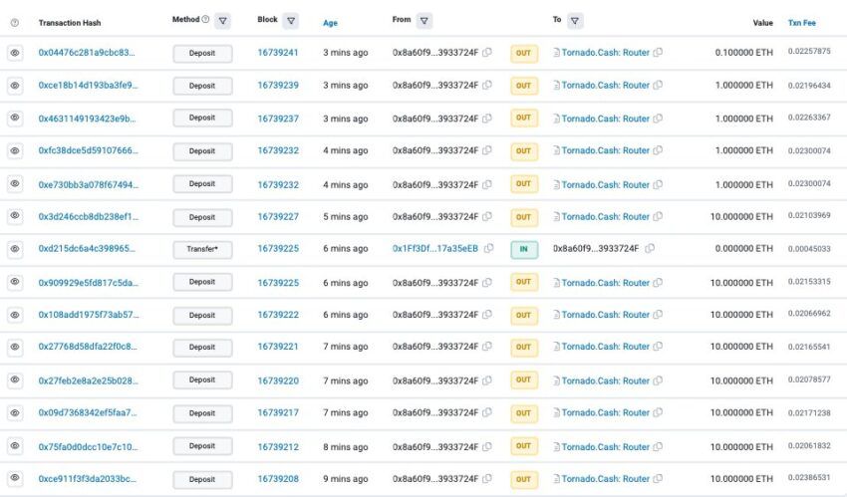Preview transaction 0xfc38dce5d59107666 with eye icon

(x=15, y=150)
